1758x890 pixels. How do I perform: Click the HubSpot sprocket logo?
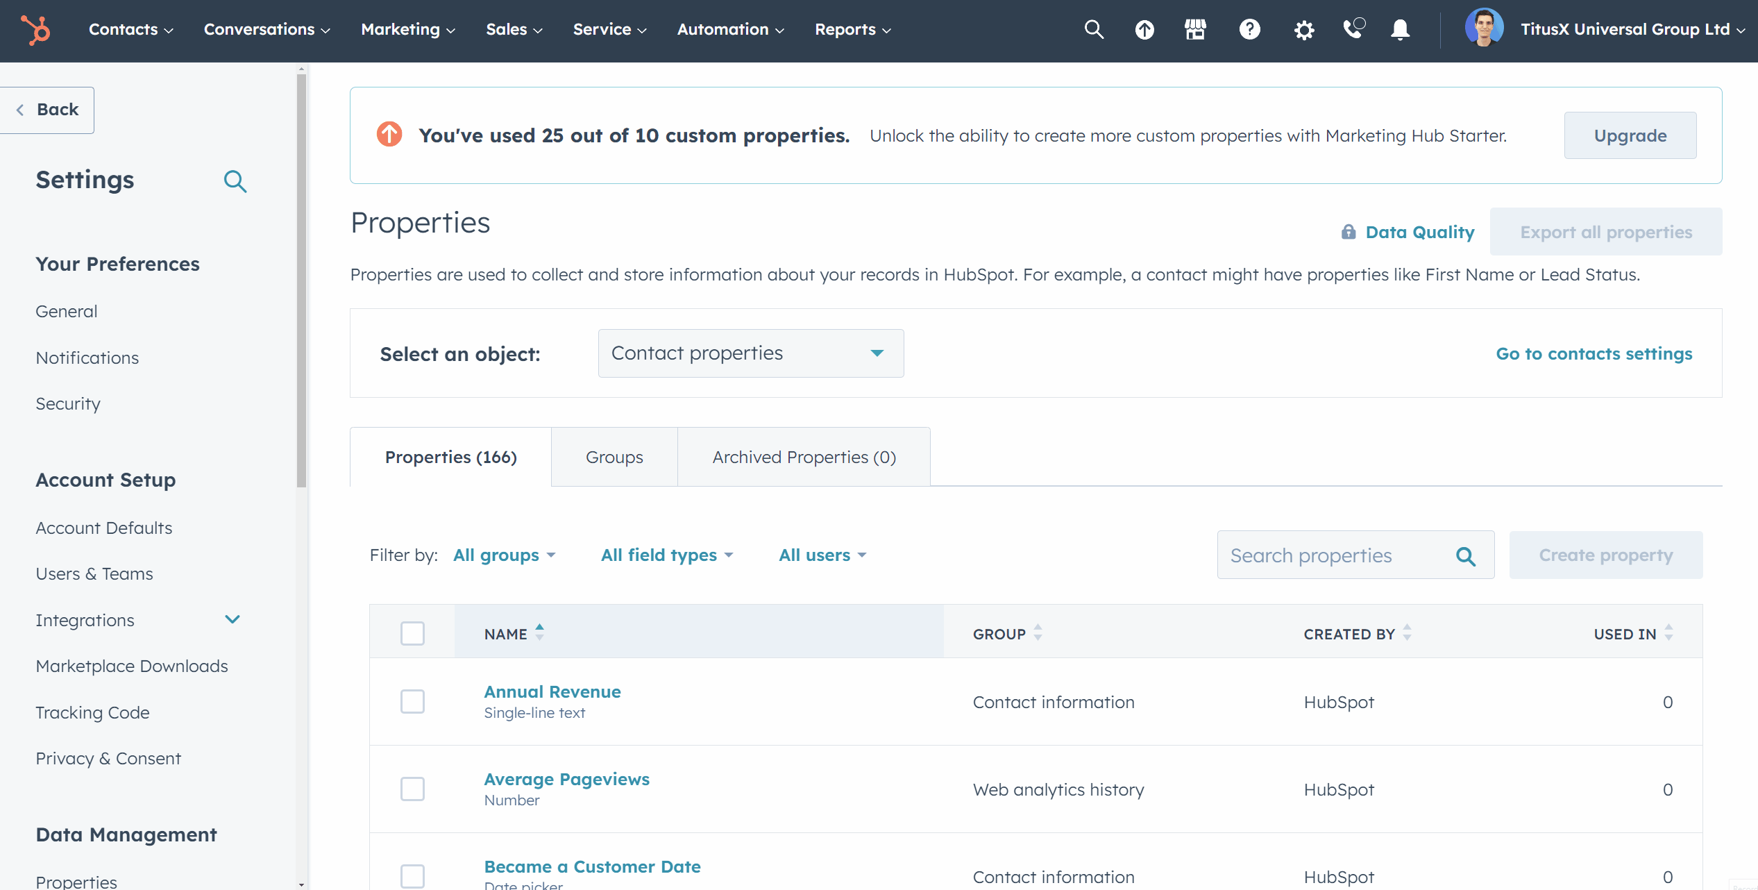35,30
